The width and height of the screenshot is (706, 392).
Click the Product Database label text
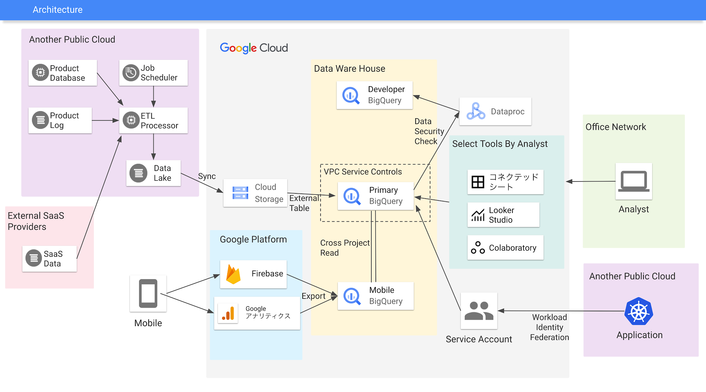(x=67, y=73)
